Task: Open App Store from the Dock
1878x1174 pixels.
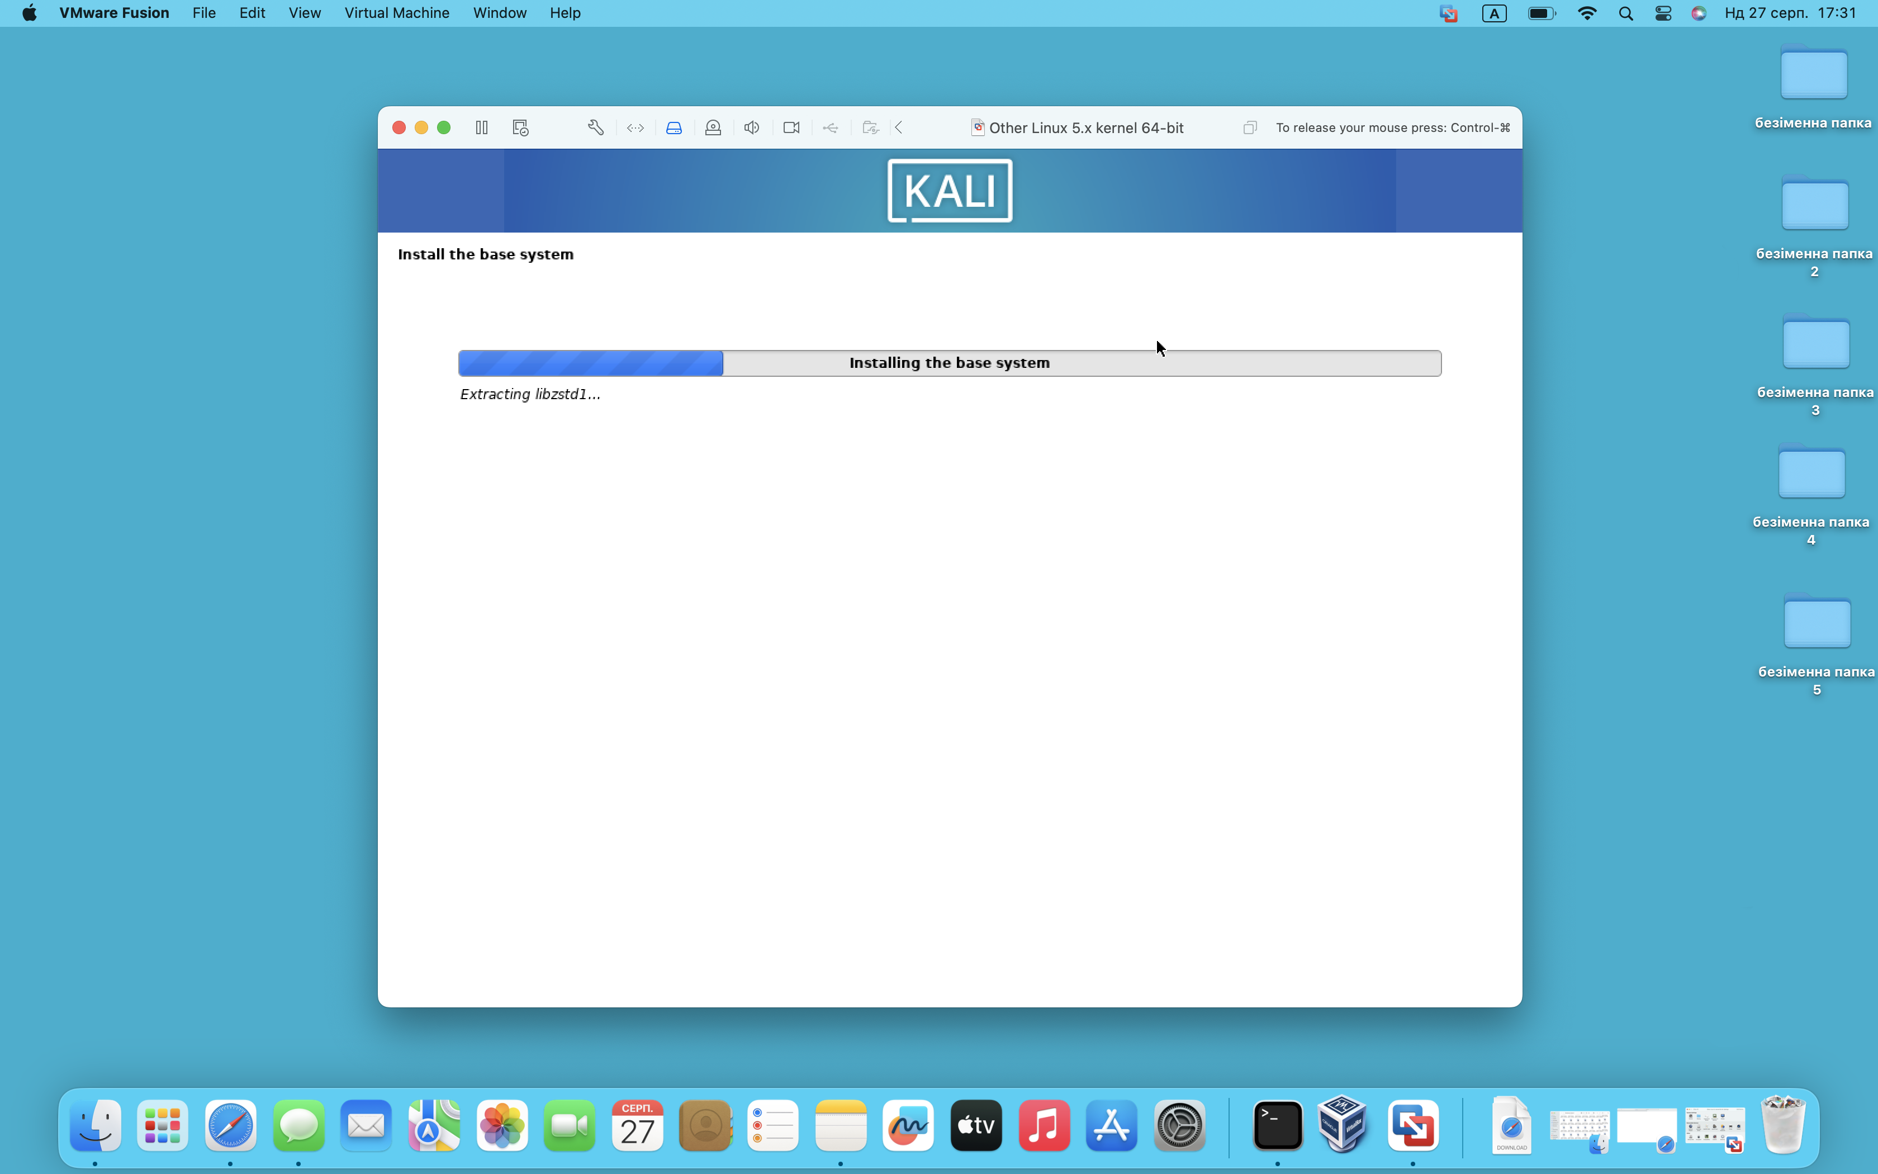Action: pos(1111,1125)
